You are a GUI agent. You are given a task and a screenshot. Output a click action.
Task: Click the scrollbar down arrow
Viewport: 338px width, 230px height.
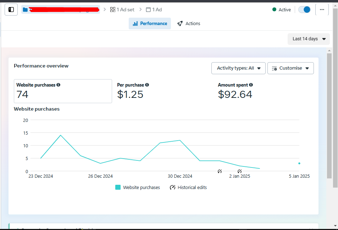(335, 225)
